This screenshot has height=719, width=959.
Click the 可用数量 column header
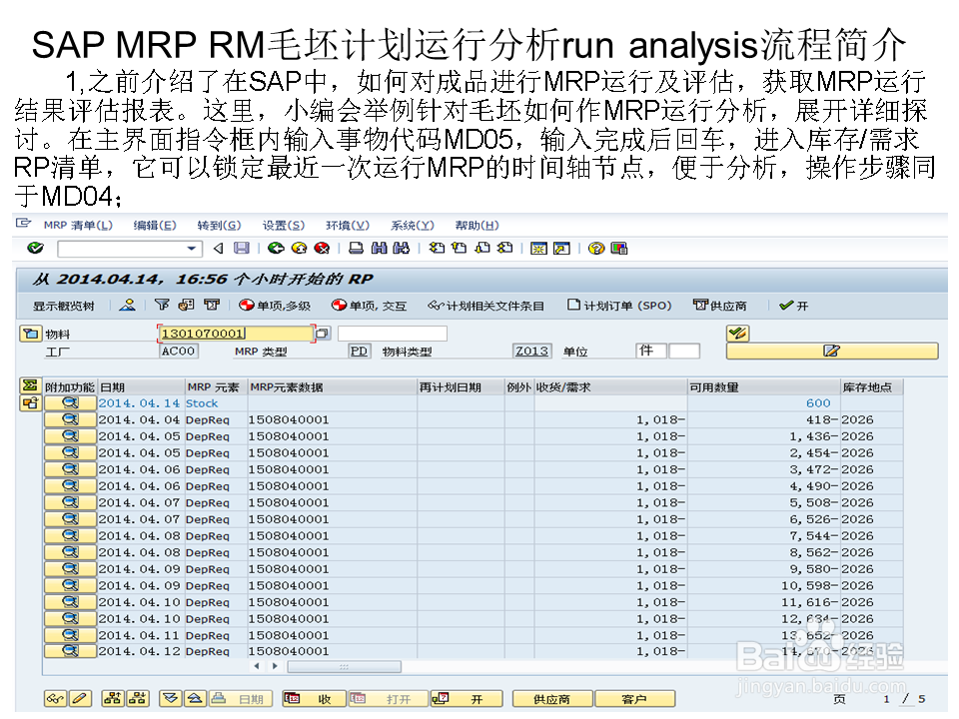pyautogui.click(x=764, y=387)
